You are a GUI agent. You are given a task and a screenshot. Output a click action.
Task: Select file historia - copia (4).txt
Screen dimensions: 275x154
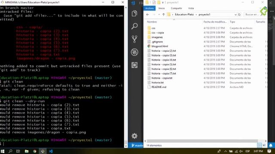pos(164,60)
